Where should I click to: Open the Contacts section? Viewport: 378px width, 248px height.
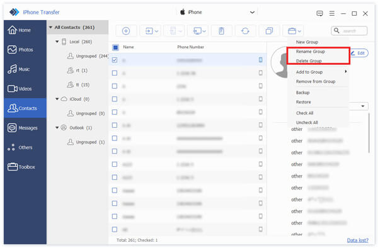coord(25,108)
